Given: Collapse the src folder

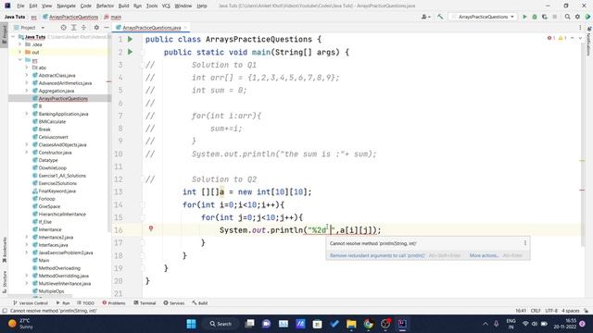Looking at the screenshot, I should click(x=20, y=60).
